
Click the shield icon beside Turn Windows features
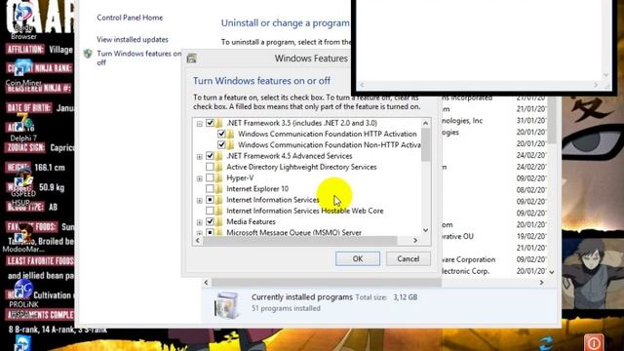[88, 54]
